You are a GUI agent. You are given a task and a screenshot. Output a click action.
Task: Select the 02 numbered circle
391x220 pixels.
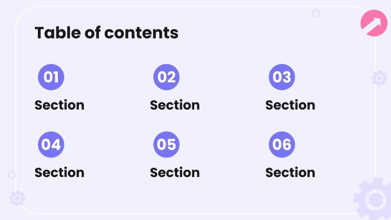coord(166,77)
